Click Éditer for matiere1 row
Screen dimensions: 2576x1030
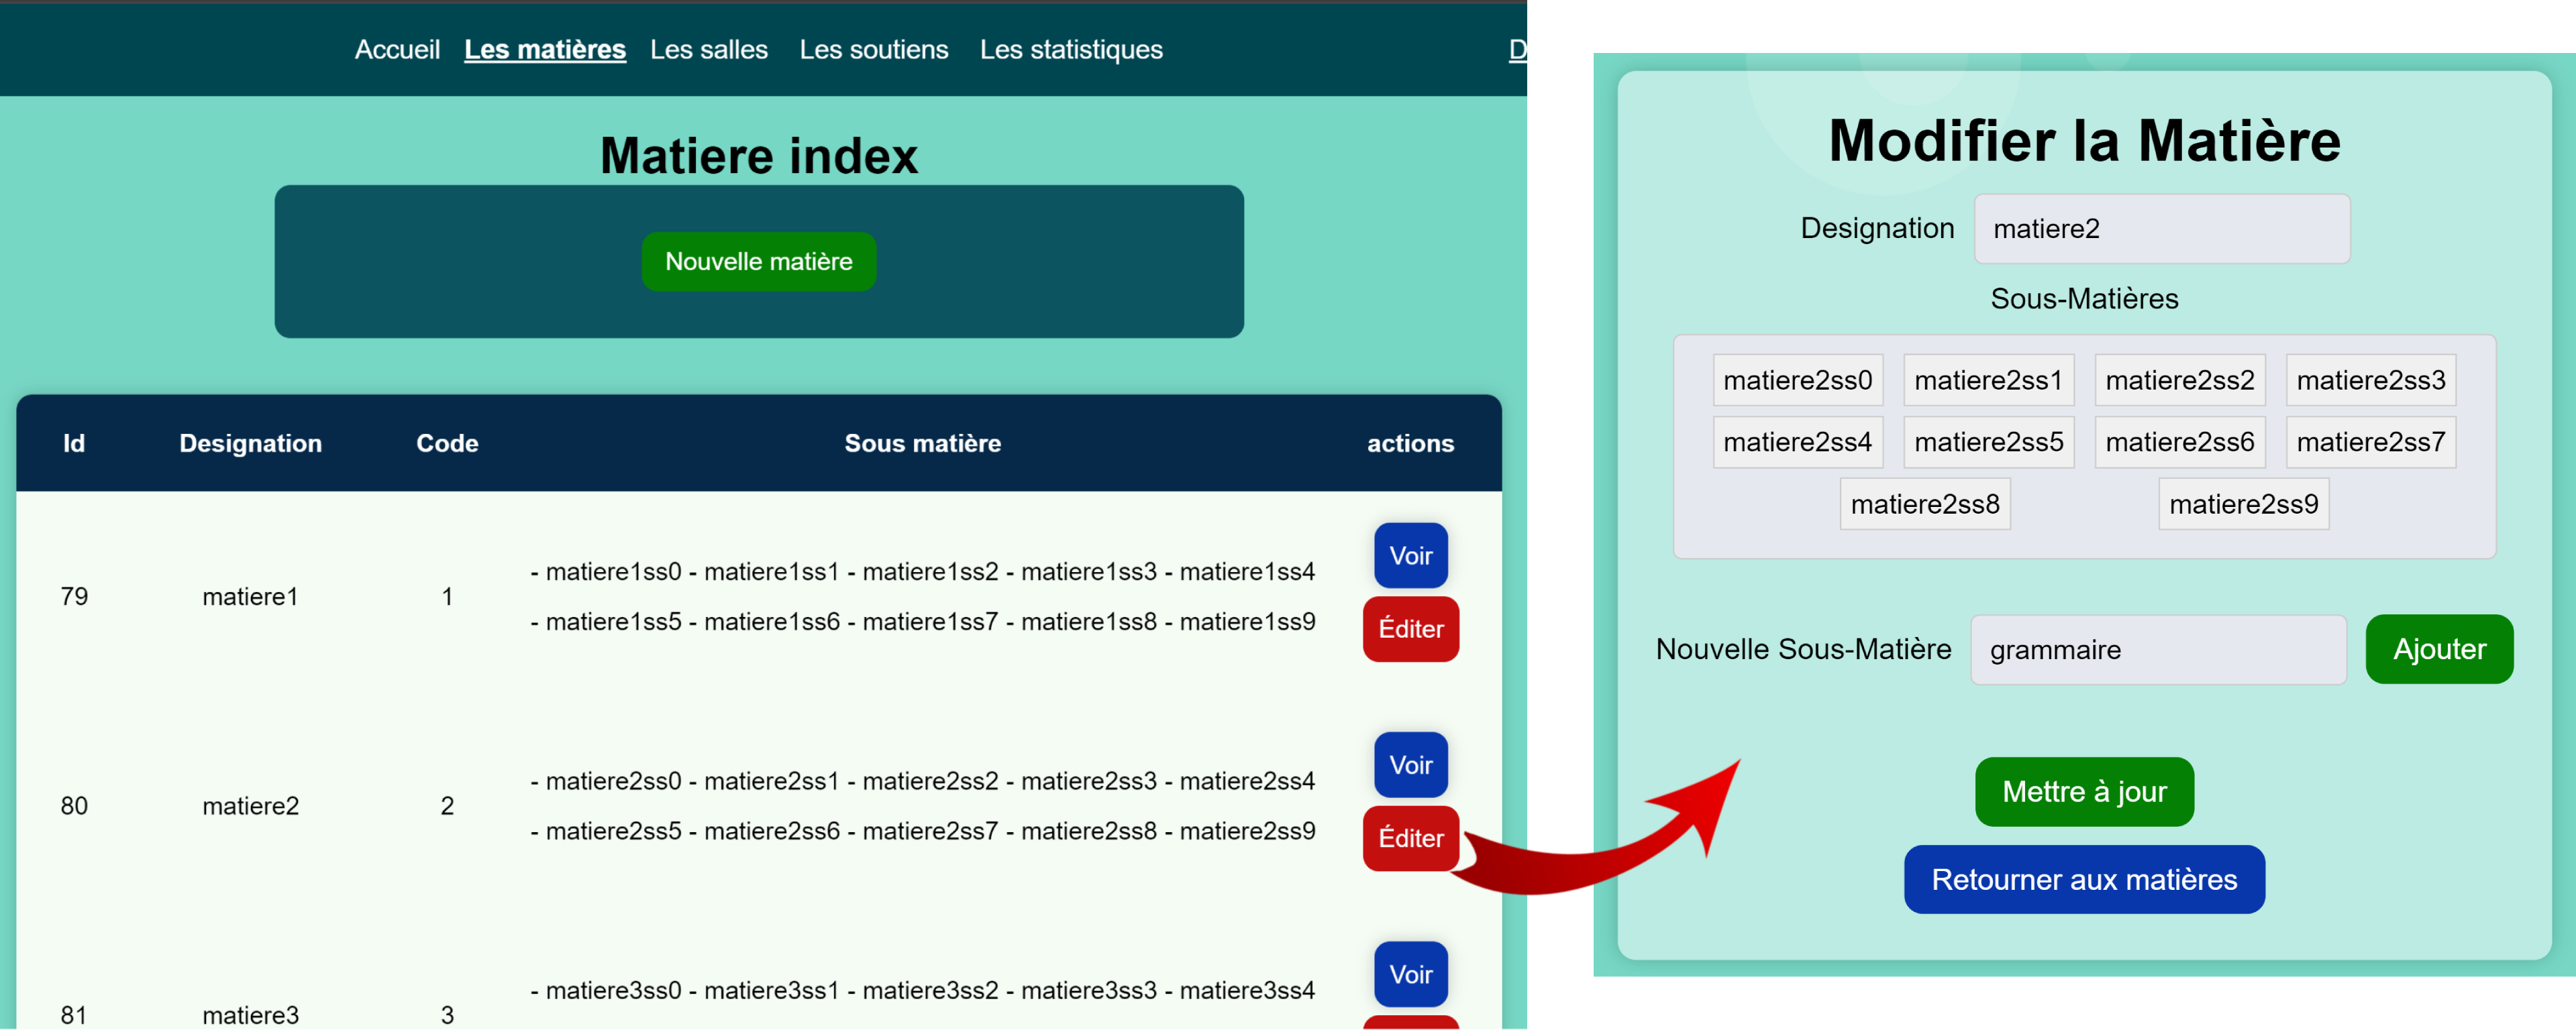tap(1410, 630)
